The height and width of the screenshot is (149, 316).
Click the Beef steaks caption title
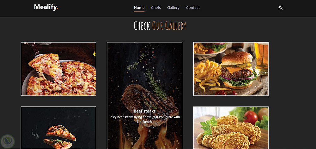[x=144, y=111]
